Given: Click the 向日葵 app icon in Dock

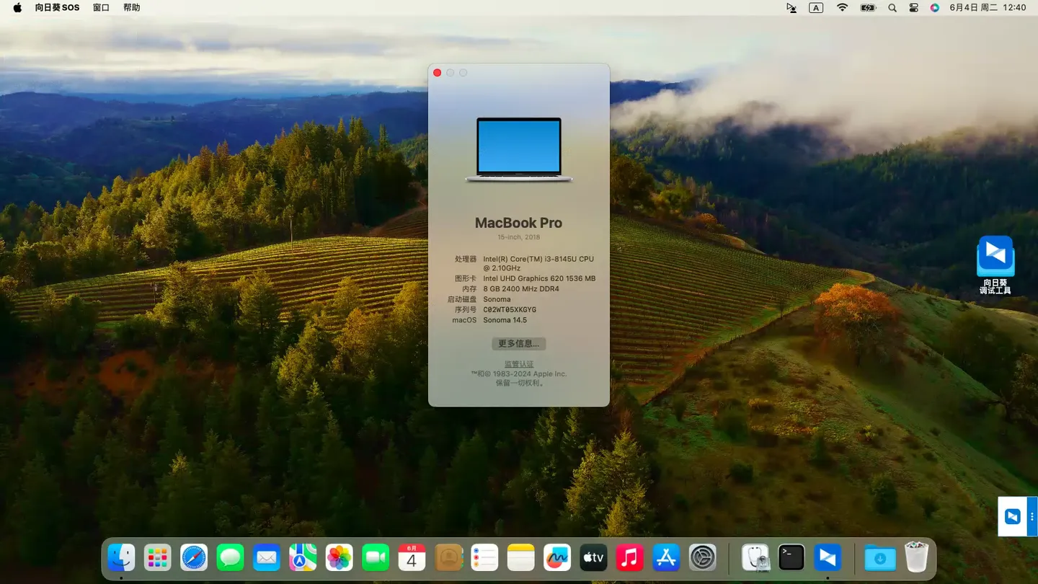Looking at the screenshot, I should coord(828,557).
